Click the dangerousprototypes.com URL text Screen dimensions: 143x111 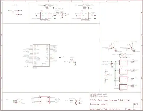[99, 97]
